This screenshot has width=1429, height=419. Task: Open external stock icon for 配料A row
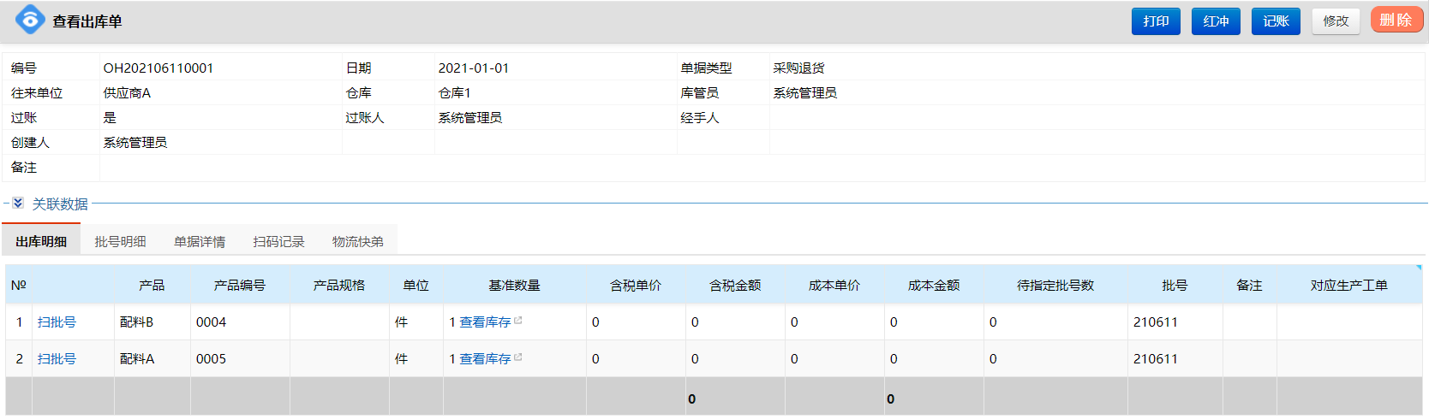point(517,357)
